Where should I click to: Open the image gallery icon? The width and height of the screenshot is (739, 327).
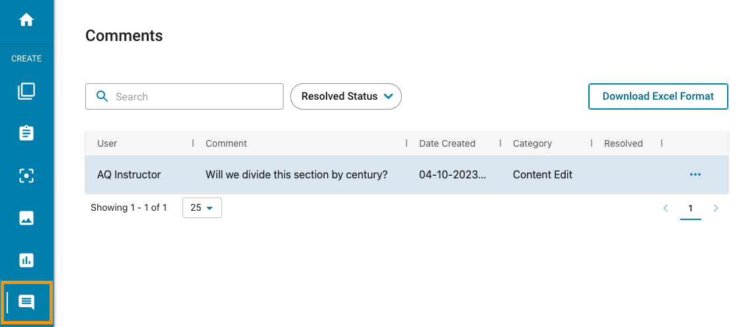pyautogui.click(x=26, y=218)
